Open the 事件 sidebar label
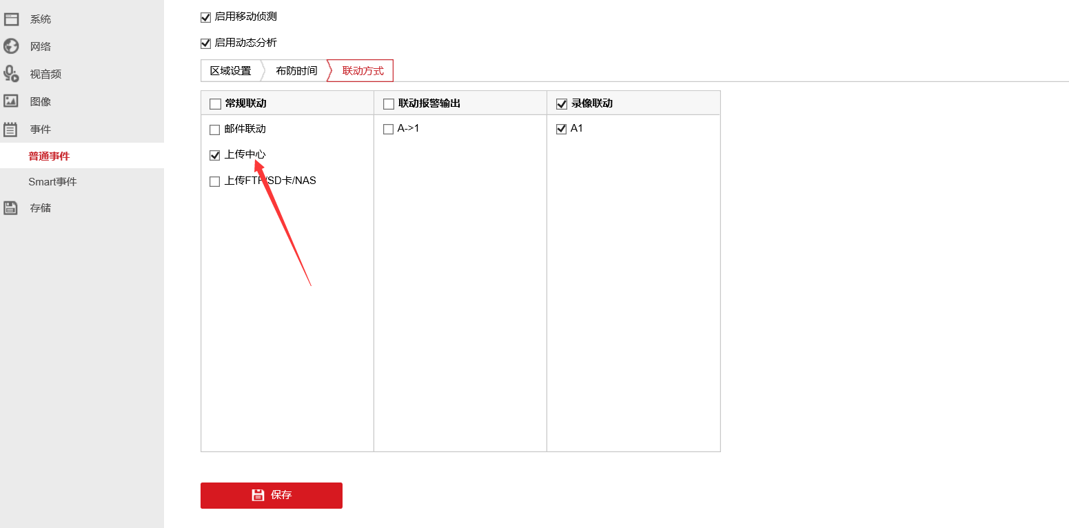 [41, 130]
